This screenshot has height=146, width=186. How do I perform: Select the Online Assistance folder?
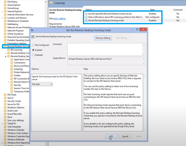[x=15, y=34]
